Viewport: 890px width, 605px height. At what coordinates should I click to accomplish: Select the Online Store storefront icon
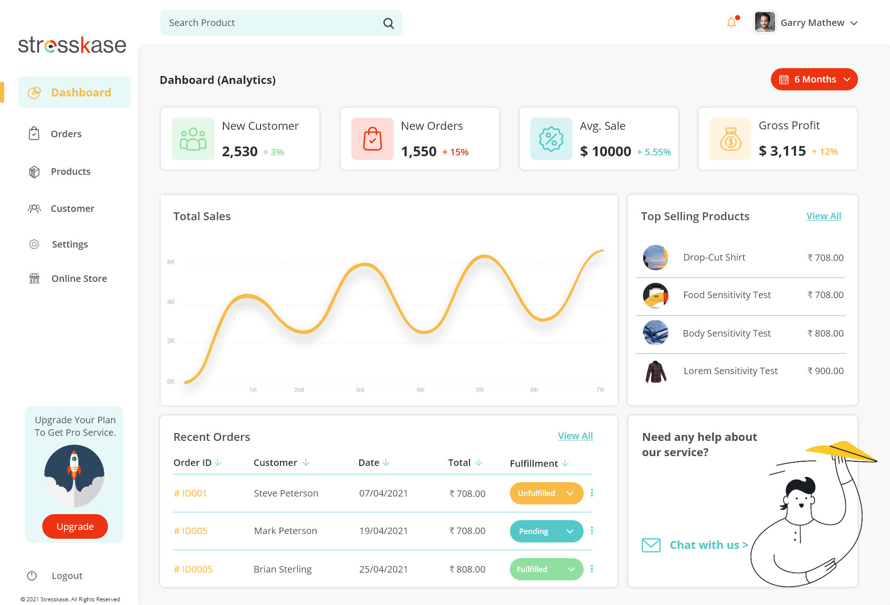tap(34, 278)
